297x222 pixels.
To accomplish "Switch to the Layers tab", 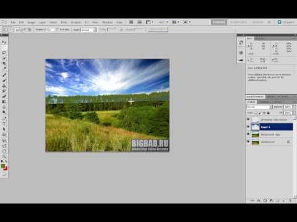I will (x=251, y=102).
